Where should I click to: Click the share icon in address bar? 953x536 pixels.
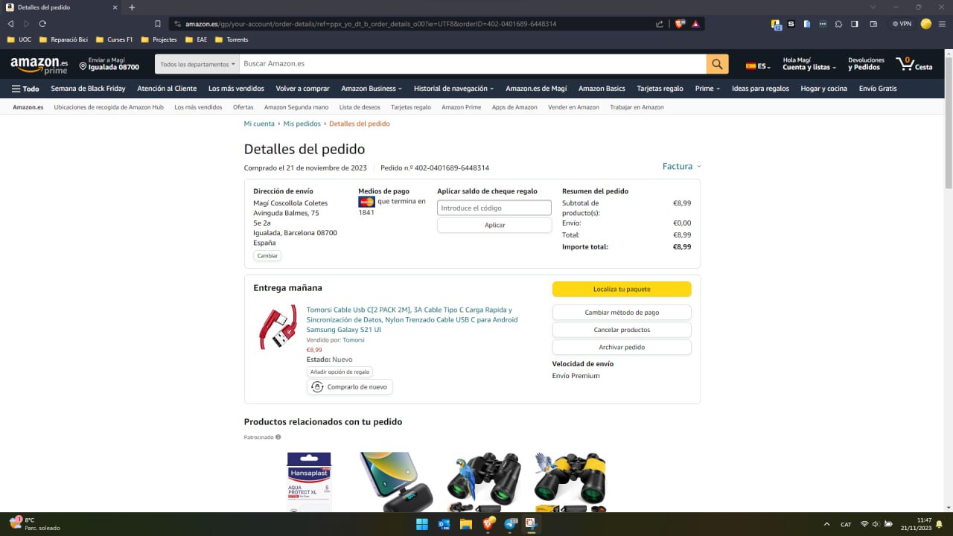[x=660, y=24]
